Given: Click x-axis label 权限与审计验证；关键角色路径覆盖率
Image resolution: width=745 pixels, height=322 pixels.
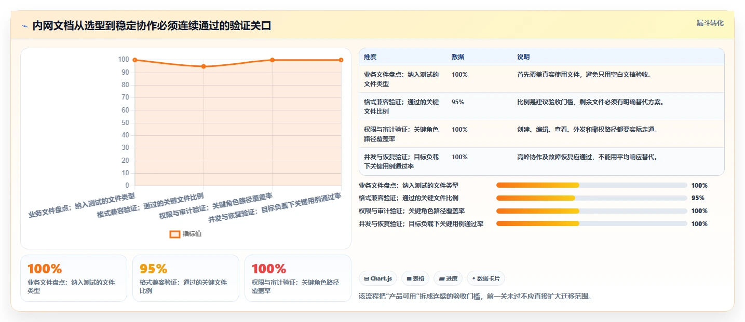Looking at the screenshot, I should pyautogui.click(x=215, y=207).
